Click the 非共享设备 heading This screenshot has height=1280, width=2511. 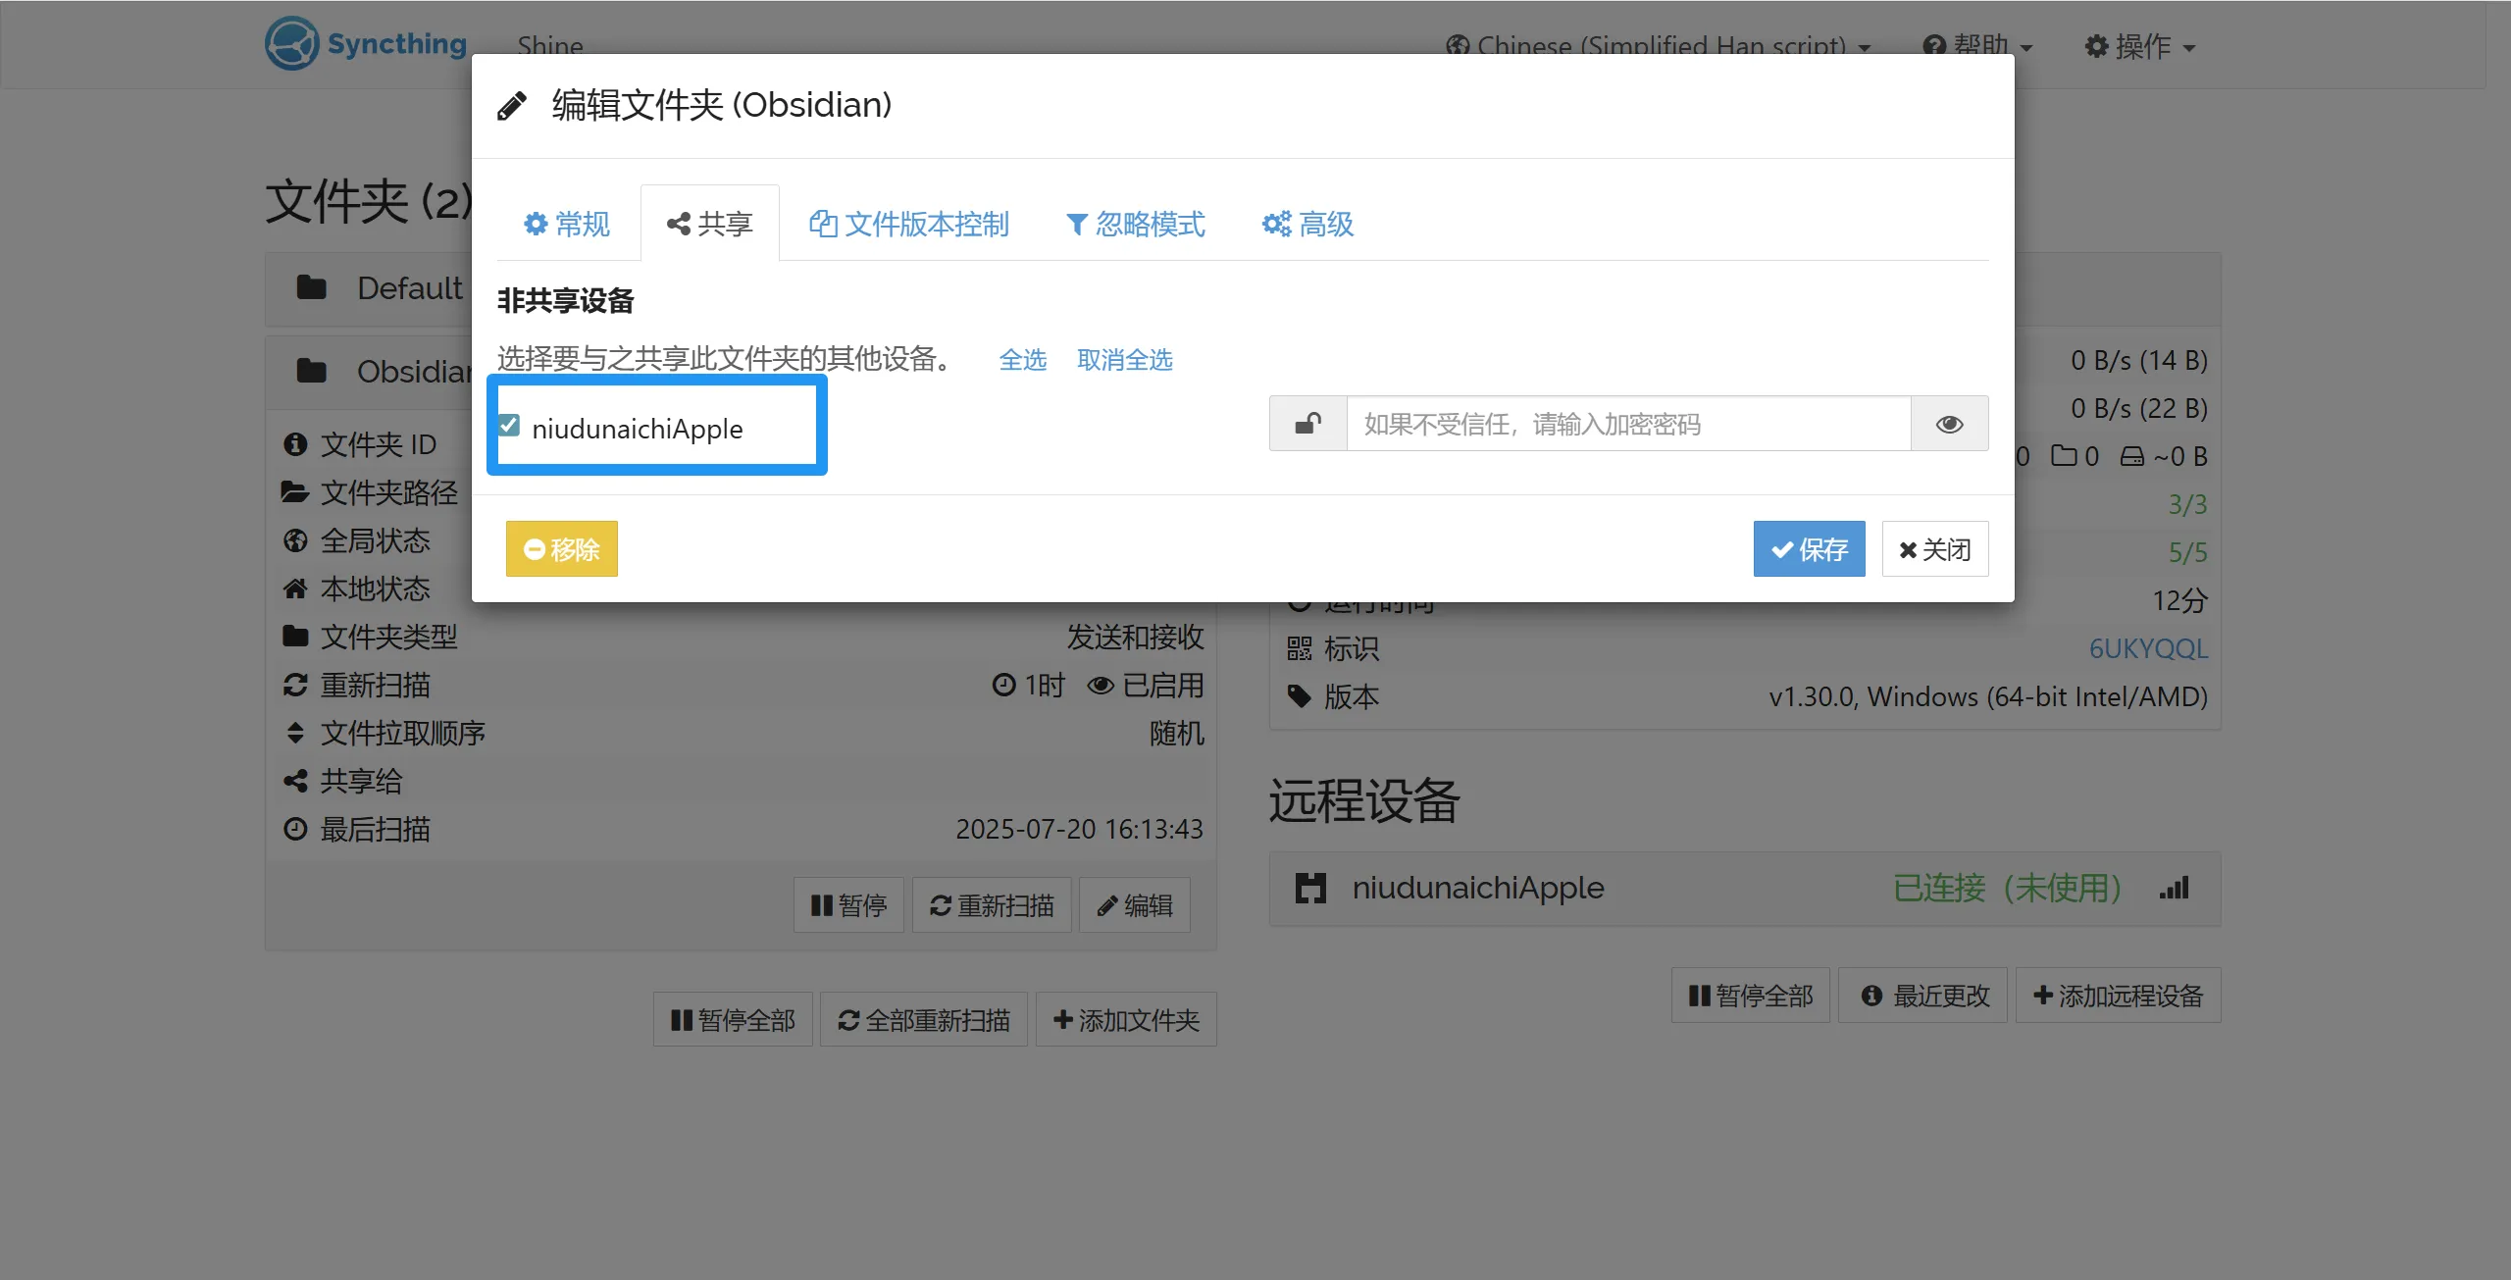click(x=566, y=300)
